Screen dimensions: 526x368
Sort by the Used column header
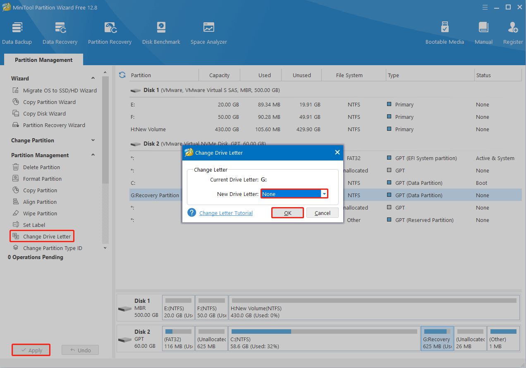tap(261, 75)
